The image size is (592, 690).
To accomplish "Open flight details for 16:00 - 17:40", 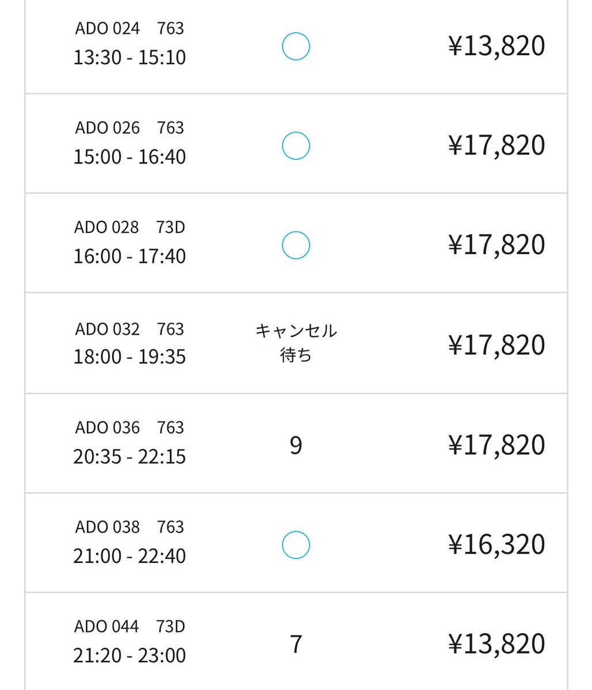I will coord(129,256).
